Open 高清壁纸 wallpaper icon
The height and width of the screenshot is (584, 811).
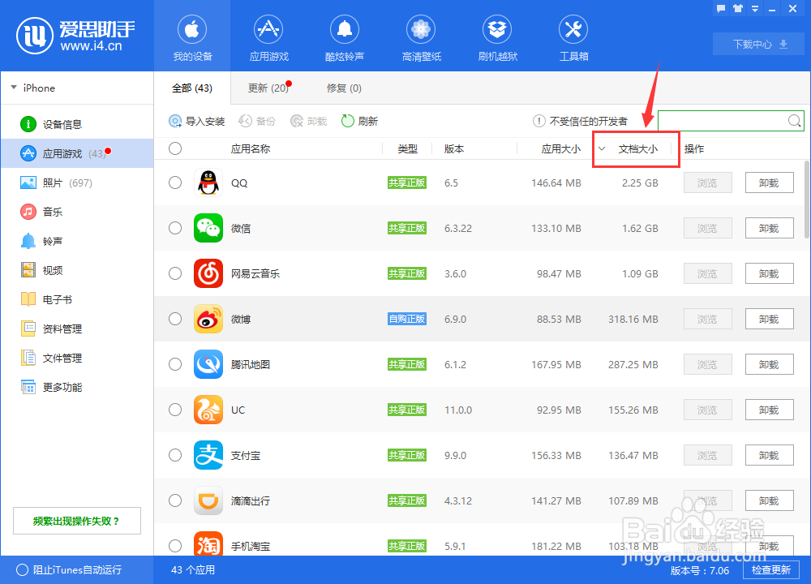pos(421,36)
